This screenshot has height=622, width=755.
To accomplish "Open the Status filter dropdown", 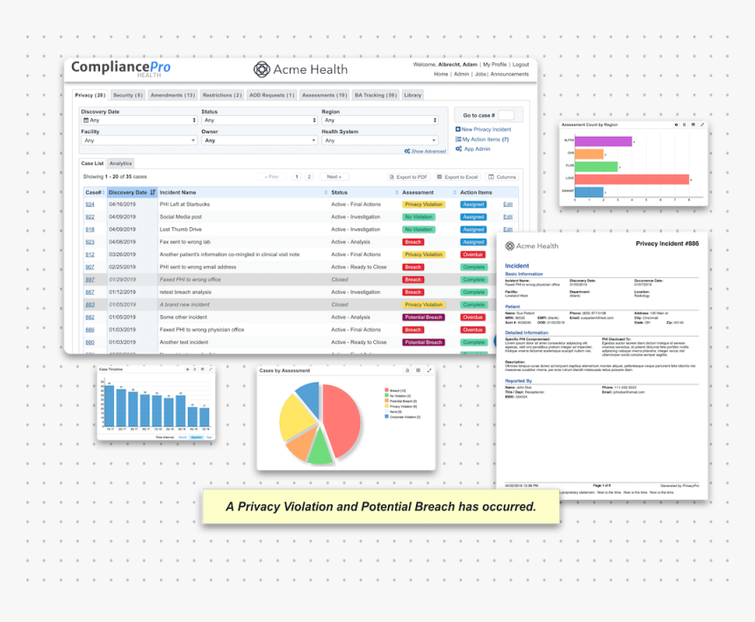I will (260, 120).
